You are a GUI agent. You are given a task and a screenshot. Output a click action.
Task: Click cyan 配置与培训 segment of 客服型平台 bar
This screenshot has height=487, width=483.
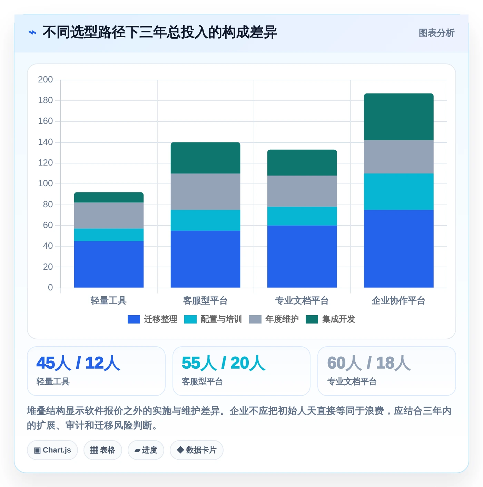[205, 220]
